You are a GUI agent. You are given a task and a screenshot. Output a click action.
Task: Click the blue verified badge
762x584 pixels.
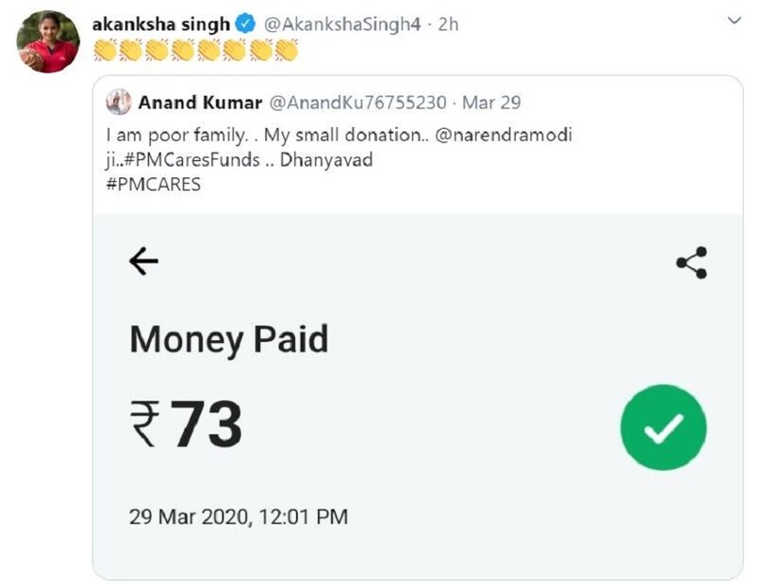click(x=243, y=24)
